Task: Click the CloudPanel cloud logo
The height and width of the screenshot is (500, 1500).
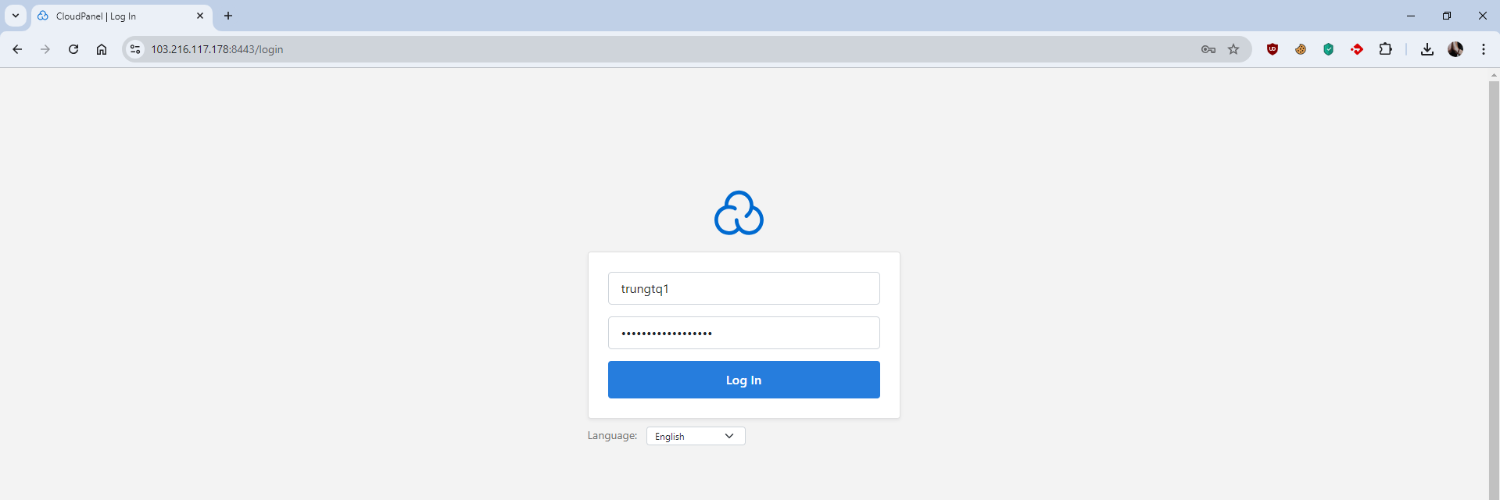Action: tap(739, 212)
